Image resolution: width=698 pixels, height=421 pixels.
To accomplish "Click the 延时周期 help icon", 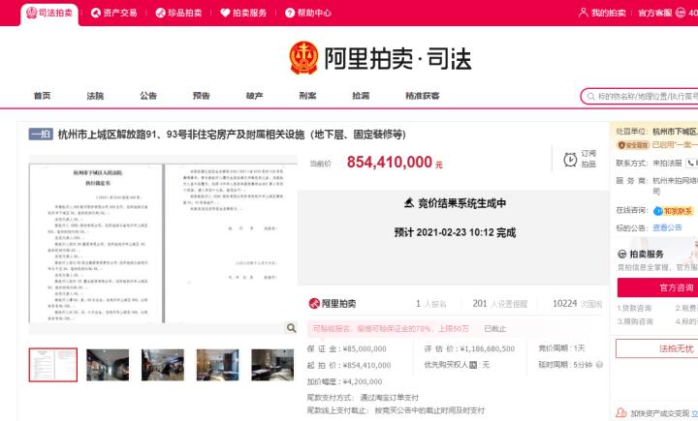I will (599, 365).
